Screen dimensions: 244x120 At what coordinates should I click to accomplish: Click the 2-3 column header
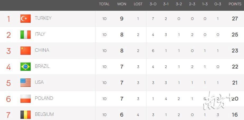(192, 4)
